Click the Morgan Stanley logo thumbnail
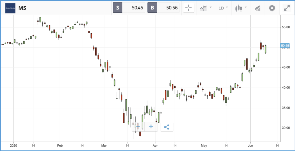This screenshot has width=295, height=151. pyautogui.click(x=10, y=8)
